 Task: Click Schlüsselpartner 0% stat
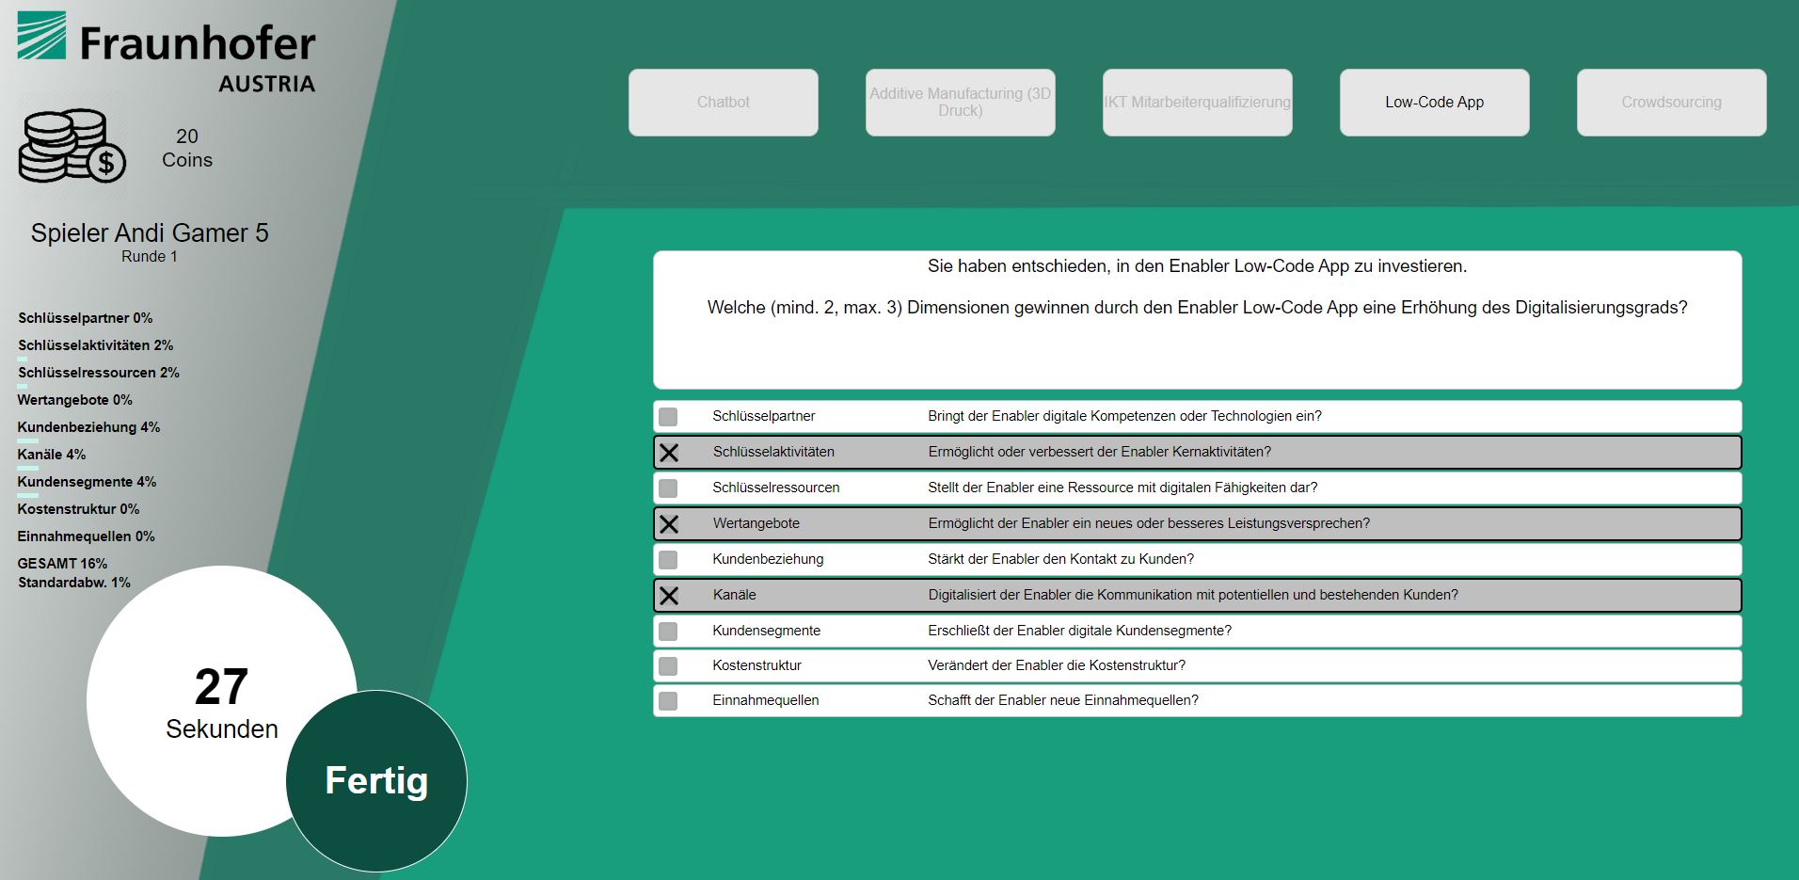(86, 318)
